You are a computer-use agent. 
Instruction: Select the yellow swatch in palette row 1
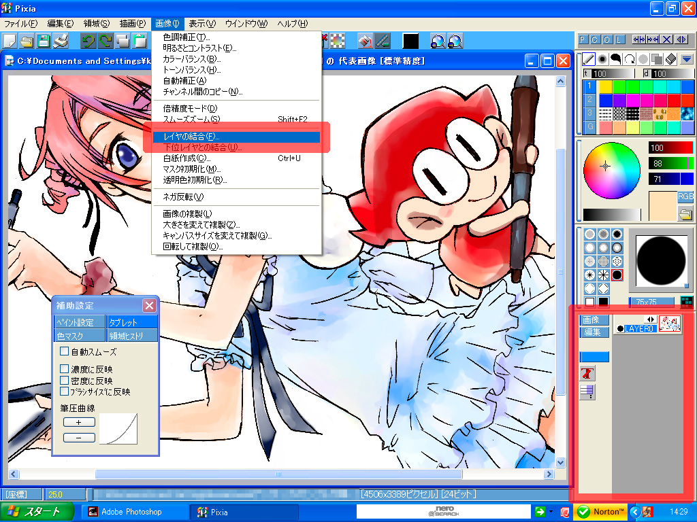tap(605, 86)
